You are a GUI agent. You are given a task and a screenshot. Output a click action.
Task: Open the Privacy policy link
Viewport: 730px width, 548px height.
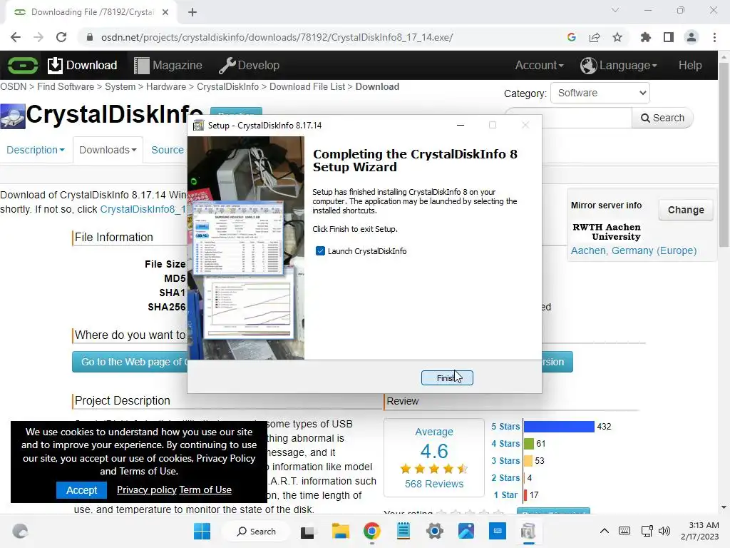pyautogui.click(x=147, y=489)
